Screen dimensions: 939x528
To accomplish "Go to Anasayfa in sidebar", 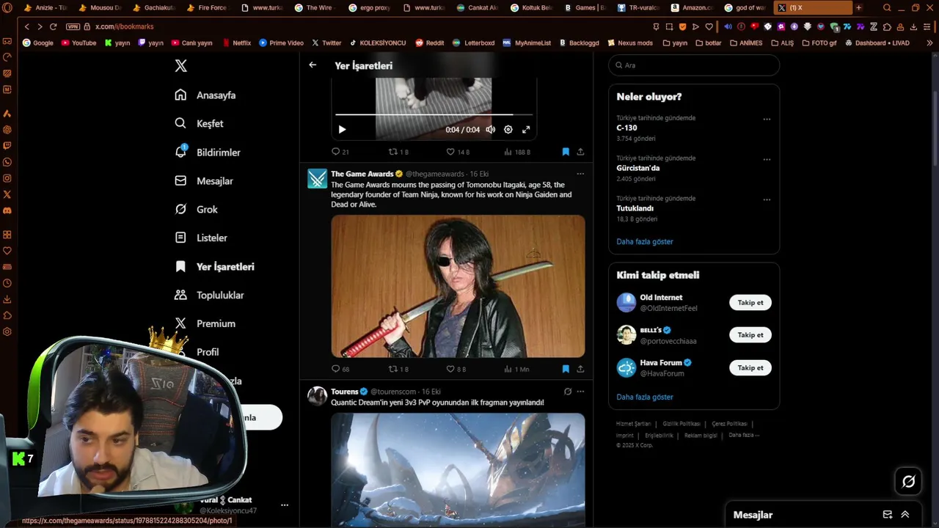I will pos(205,95).
